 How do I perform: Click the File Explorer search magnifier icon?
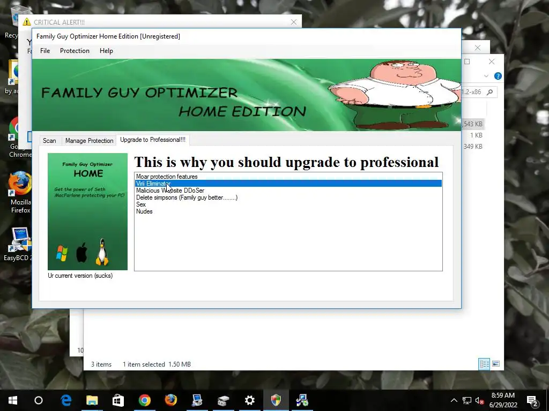[490, 92]
